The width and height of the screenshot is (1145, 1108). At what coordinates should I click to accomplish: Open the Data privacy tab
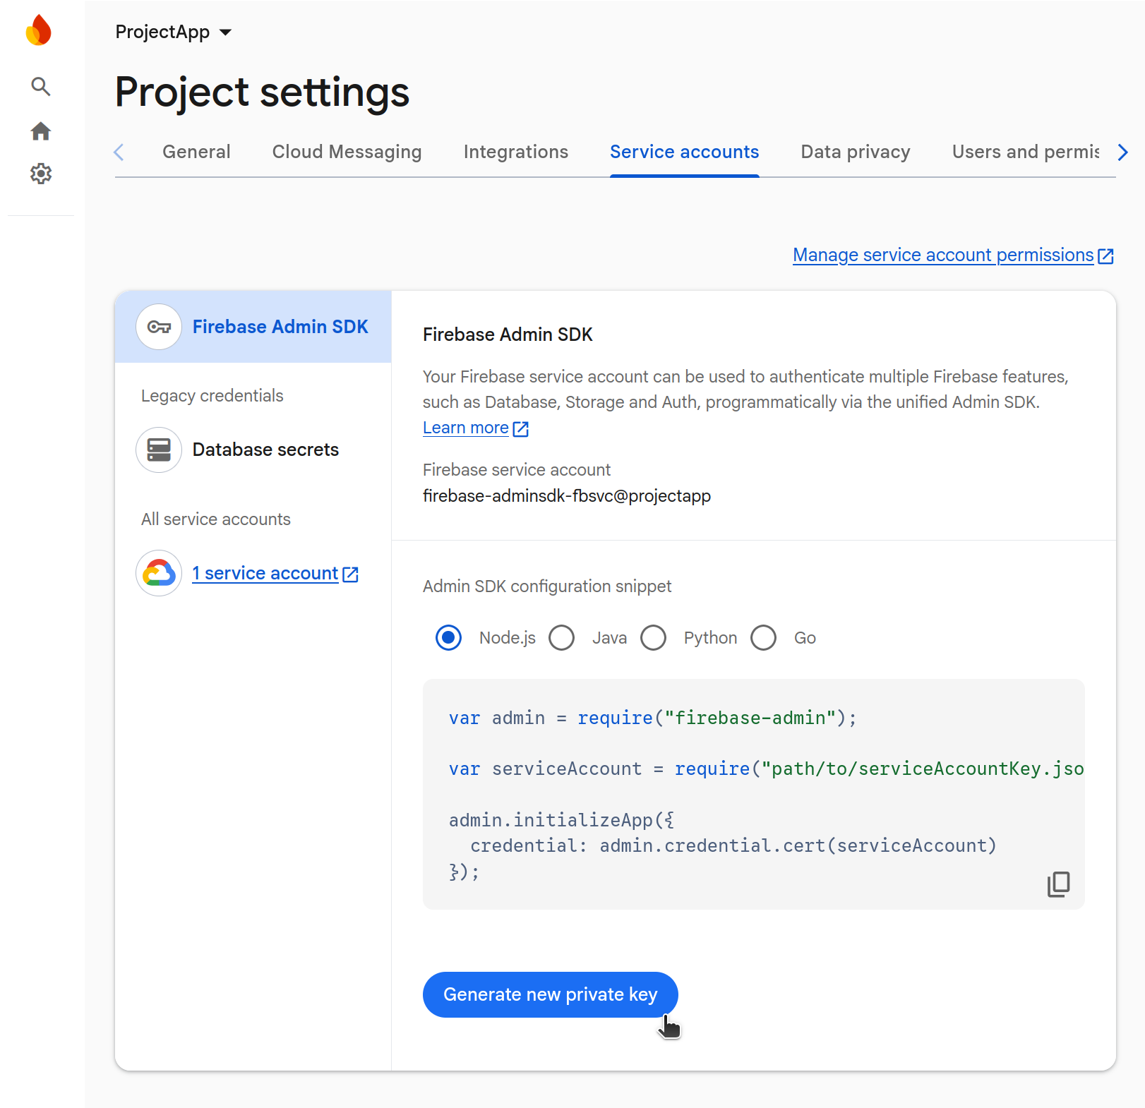[x=856, y=152]
